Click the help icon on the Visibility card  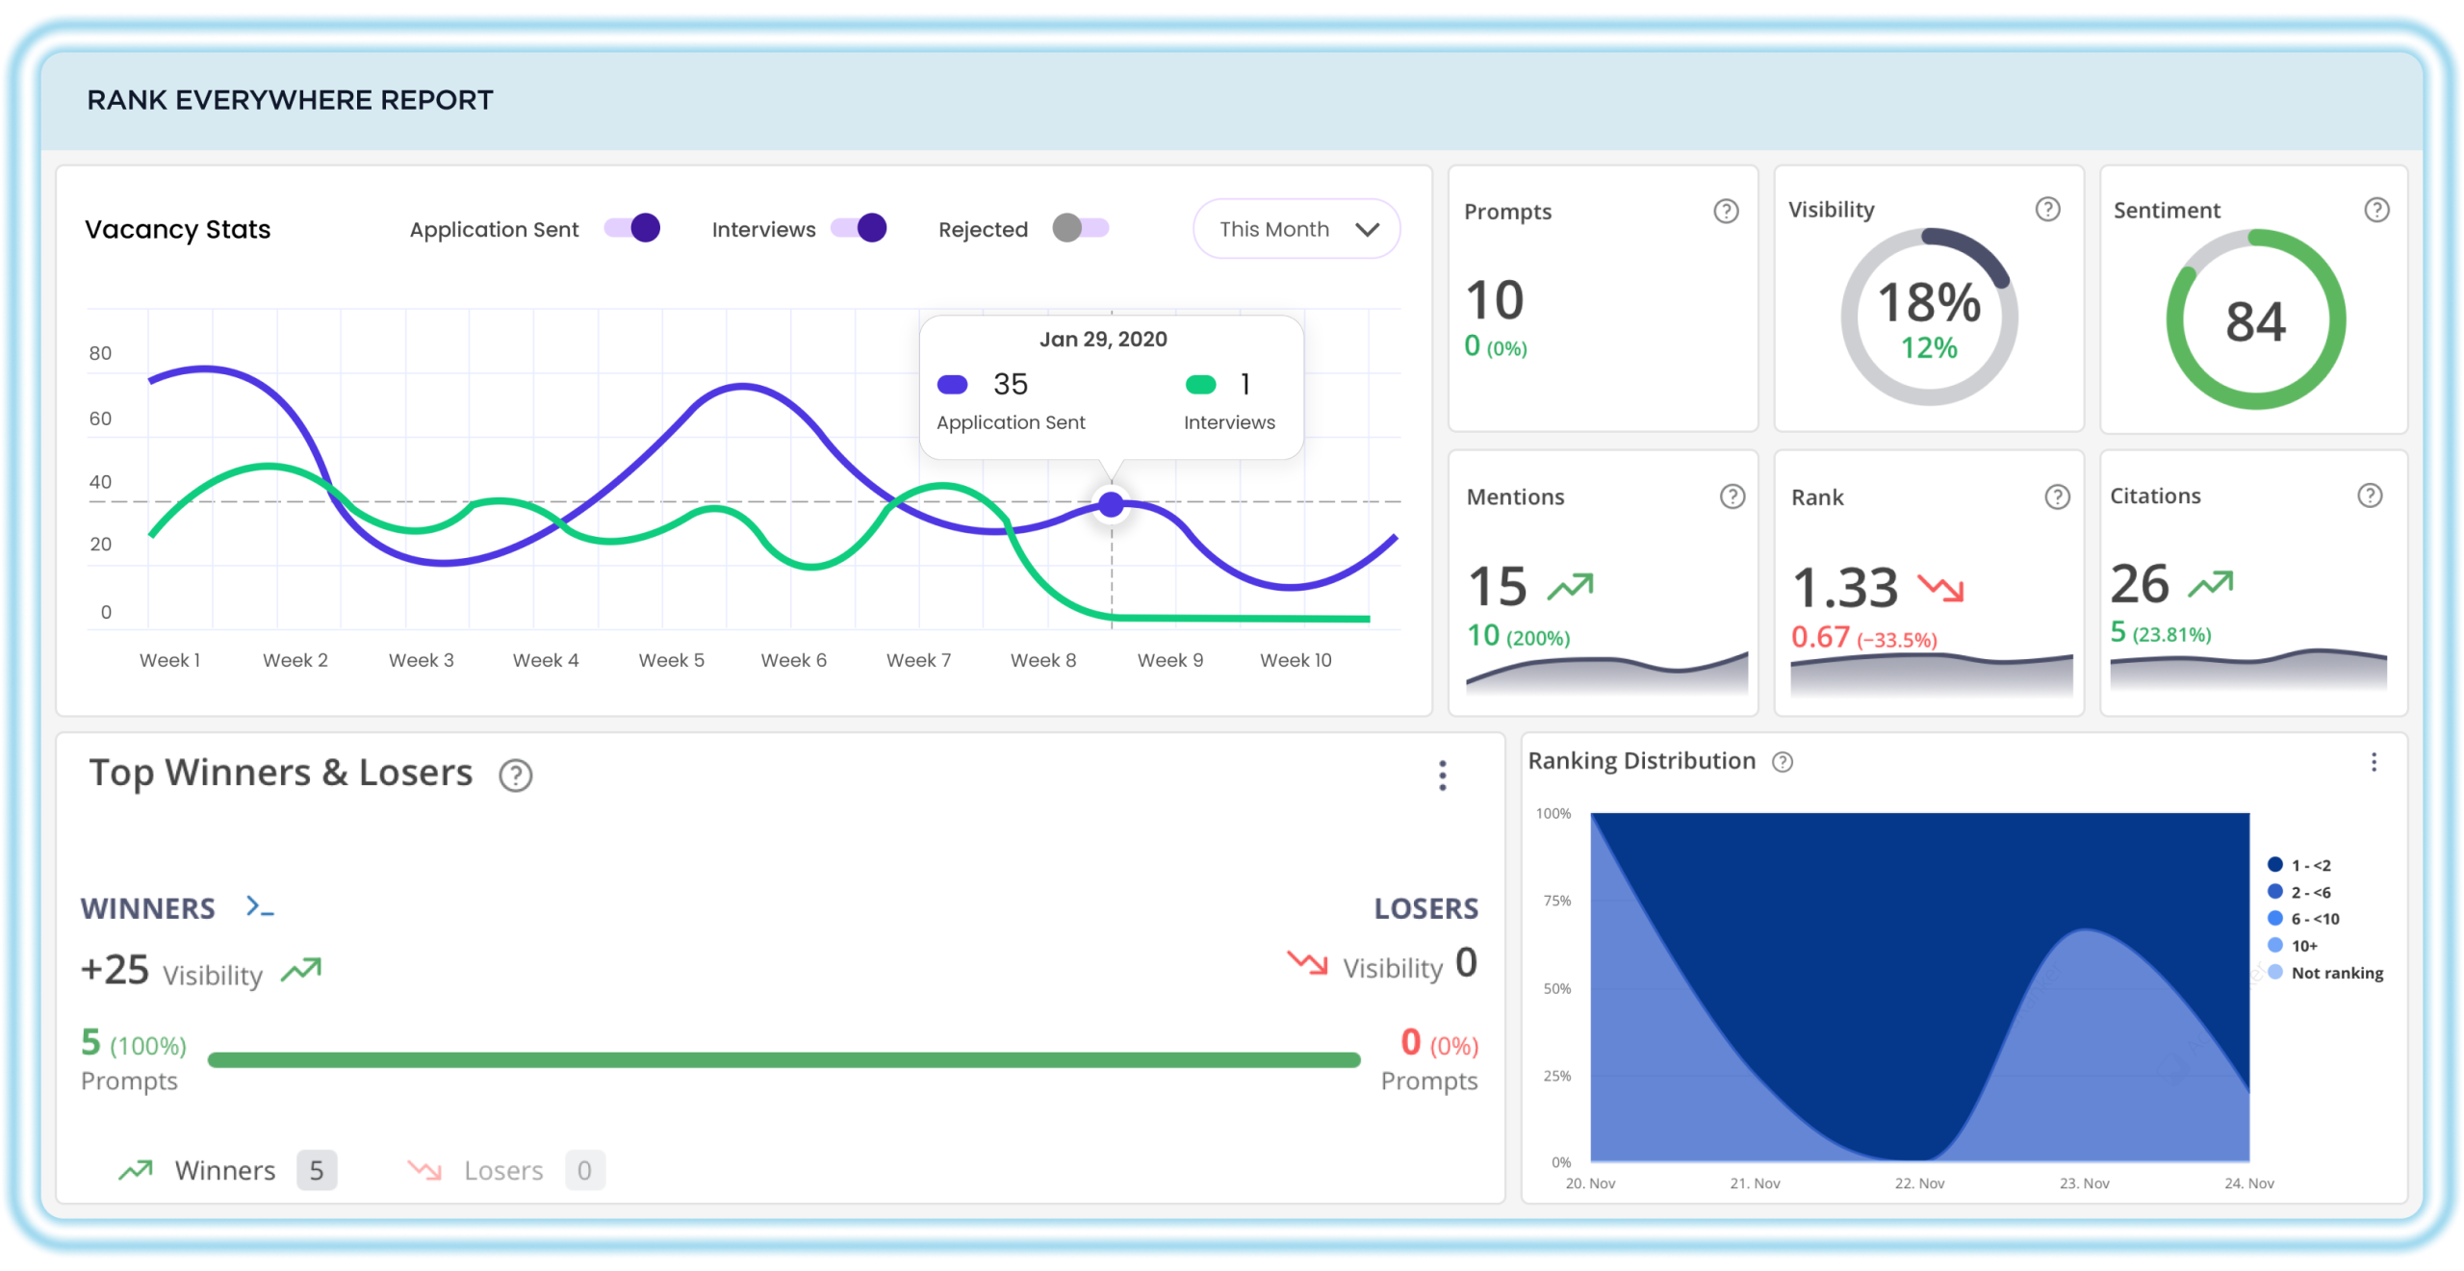coord(2049,208)
